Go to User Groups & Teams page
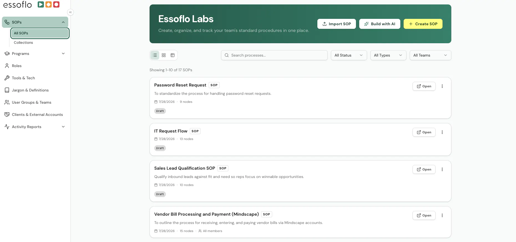Viewport: 516px width, 242px height. (x=35, y=102)
